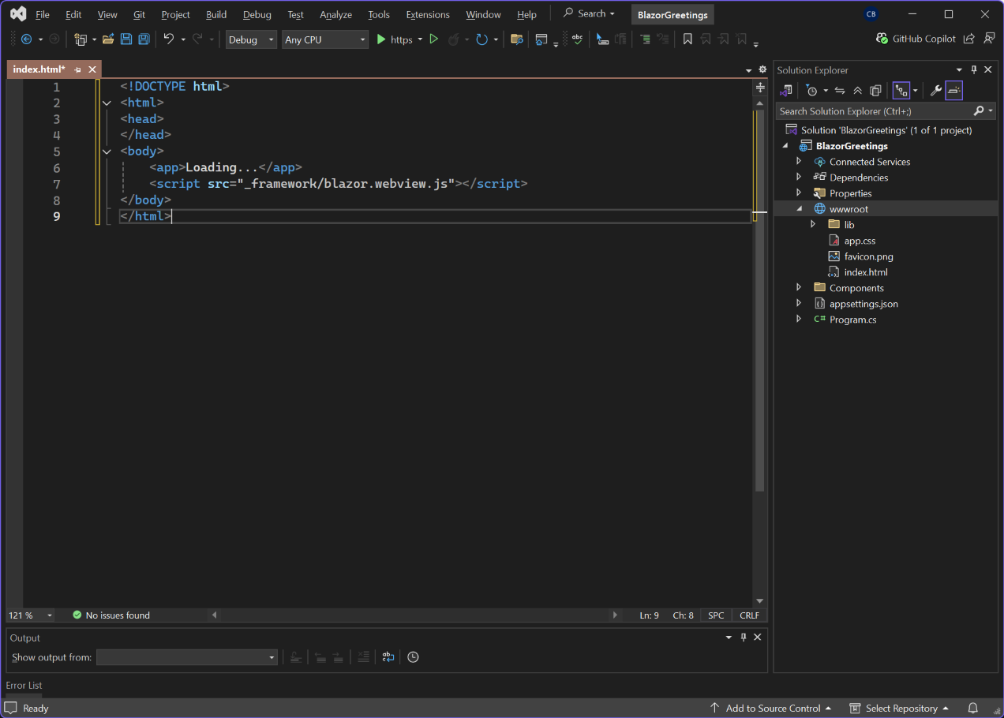Switch to the Error List tab
This screenshot has width=1004, height=718.
point(24,686)
